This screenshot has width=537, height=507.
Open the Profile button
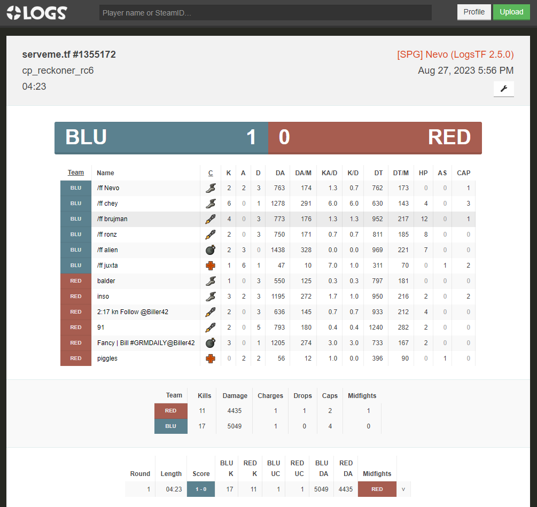pyautogui.click(x=473, y=12)
